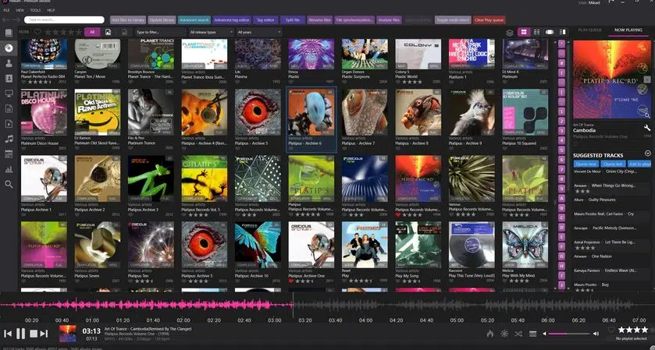Click the Queue next button

coord(586,164)
